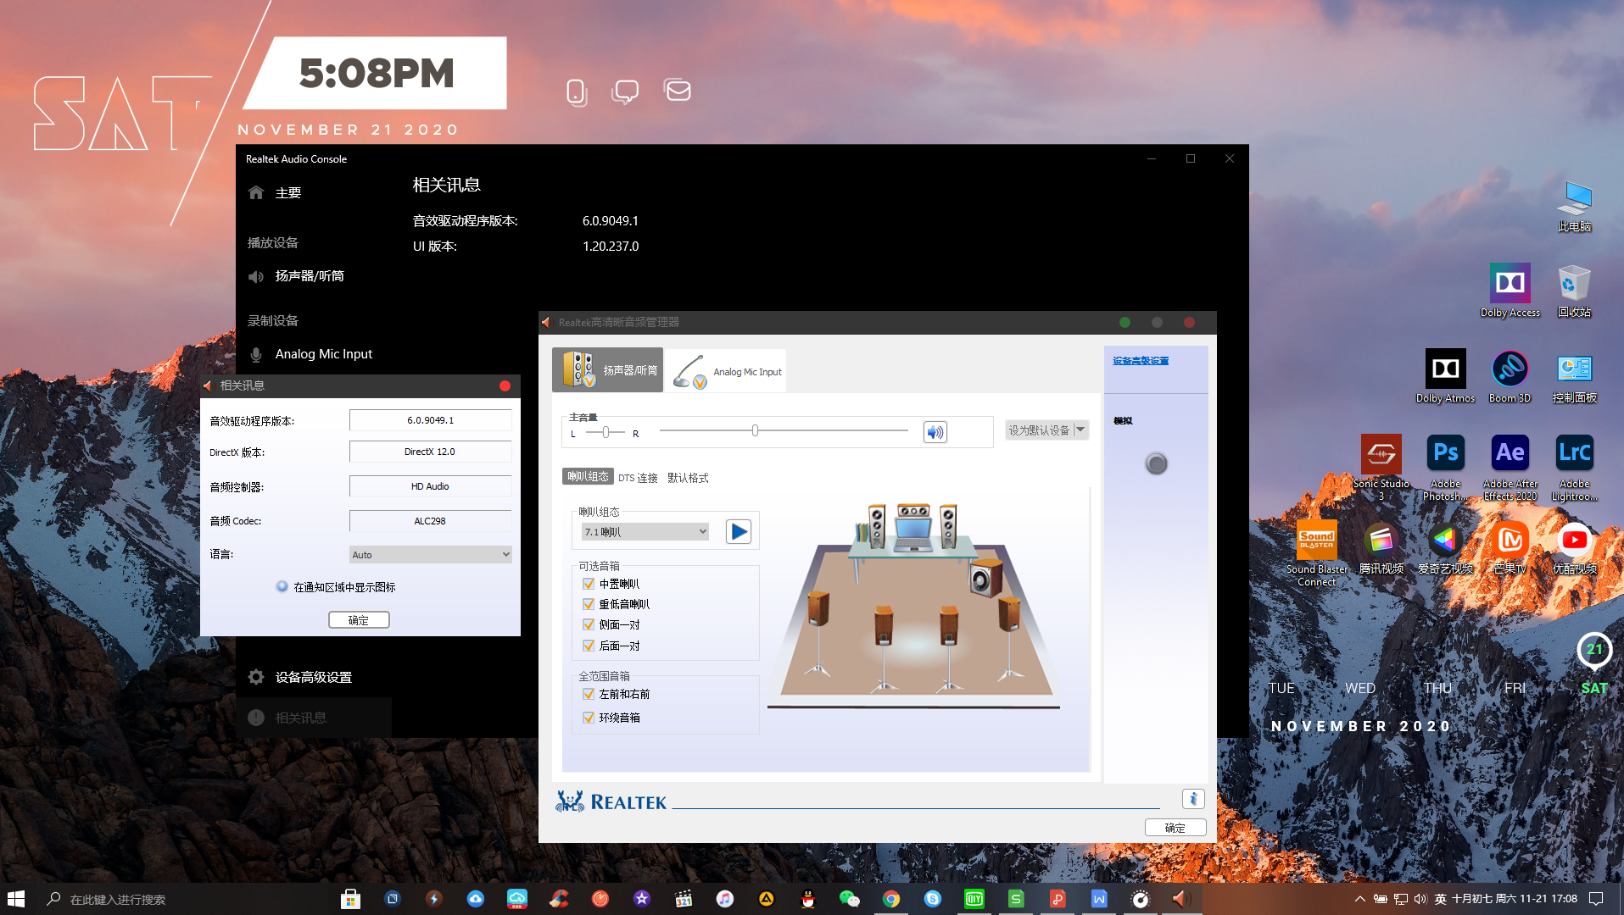Toggle the 侧面一对 checkbox

[x=589, y=624]
